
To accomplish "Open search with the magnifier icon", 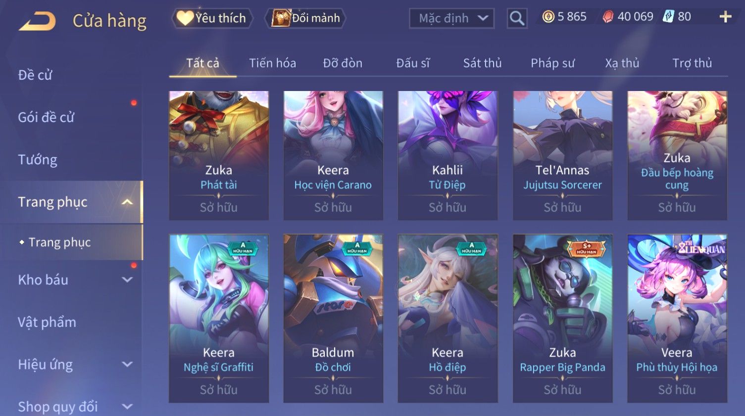I will (x=517, y=18).
